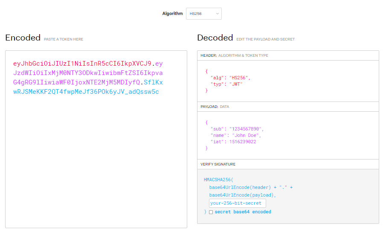Click the Decoded heading
The width and height of the screenshot is (386, 235).
pos(215,38)
